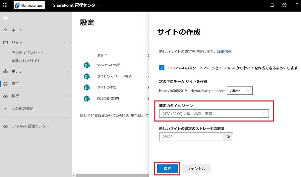Open 既定の管理環境 setting
Viewport: 301px width, 177px height.
[x=108, y=98]
